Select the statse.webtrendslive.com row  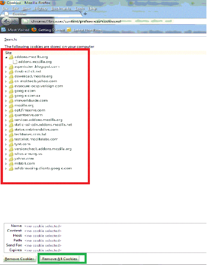tap(36, 130)
